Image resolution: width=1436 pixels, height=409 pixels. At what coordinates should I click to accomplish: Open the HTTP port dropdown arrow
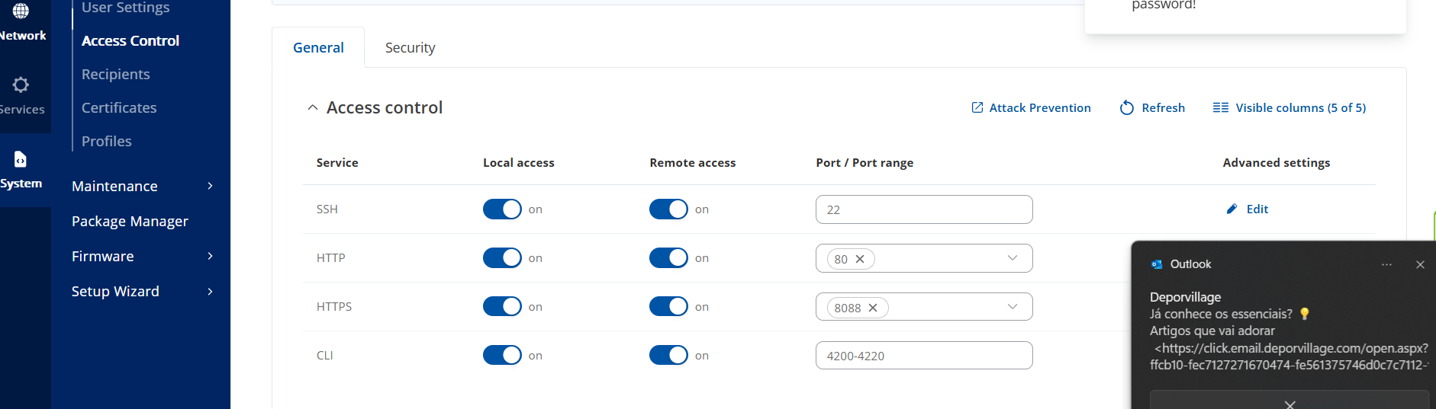[1013, 258]
